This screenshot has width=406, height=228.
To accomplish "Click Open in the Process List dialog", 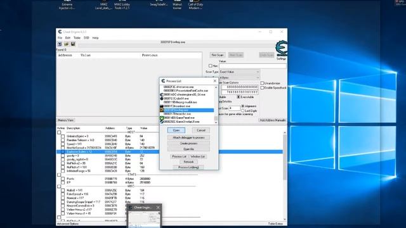I will (x=176, y=130).
